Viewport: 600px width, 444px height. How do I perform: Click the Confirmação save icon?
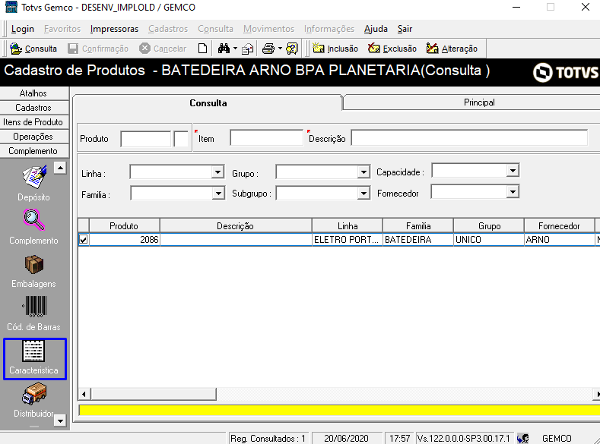pos(73,49)
